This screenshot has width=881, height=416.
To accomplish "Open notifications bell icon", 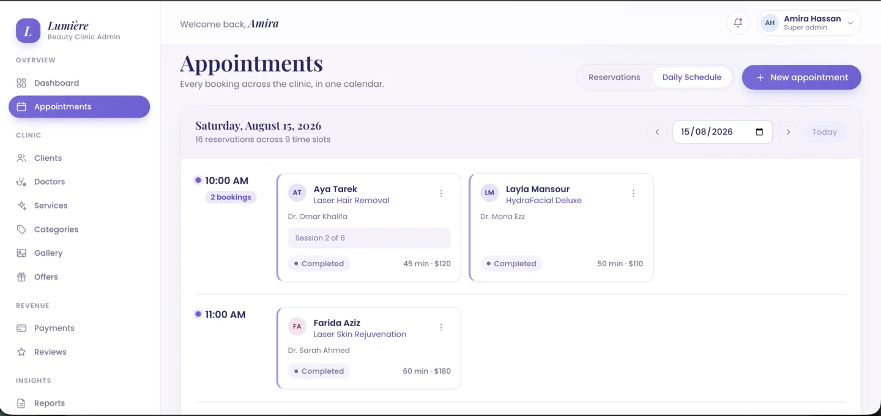I will 738,23.
